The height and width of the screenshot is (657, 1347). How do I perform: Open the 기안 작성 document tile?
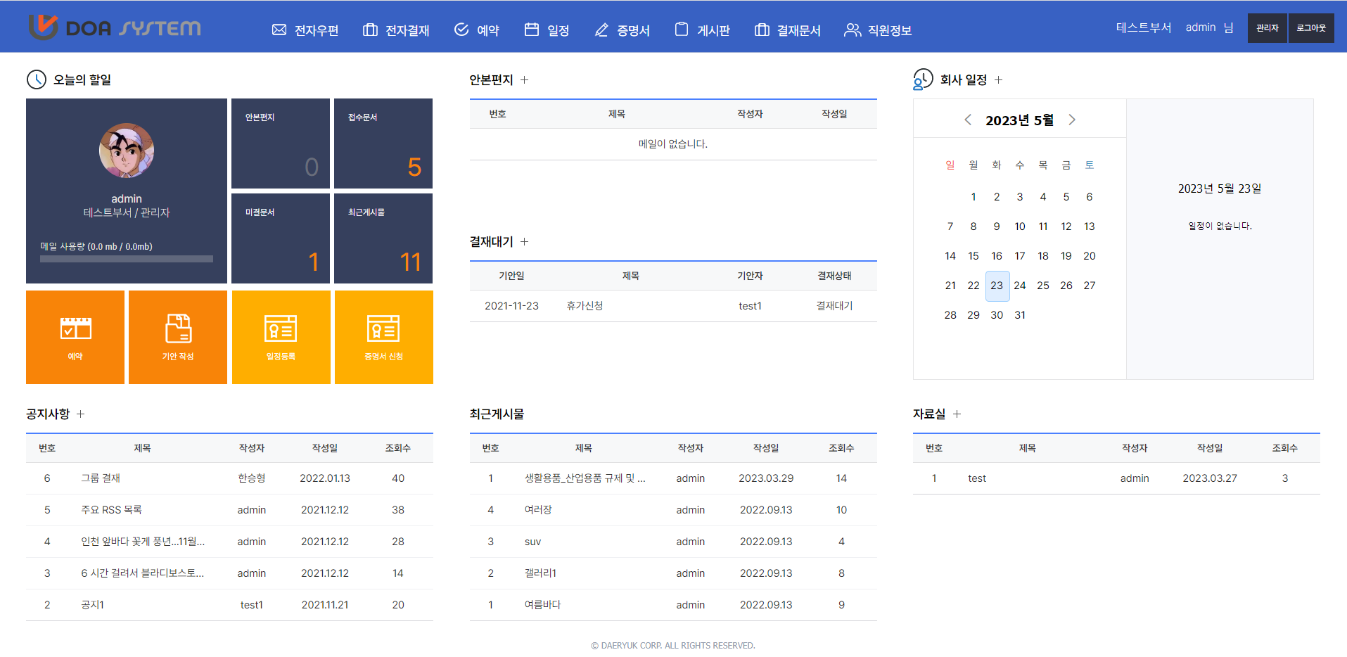178,337
